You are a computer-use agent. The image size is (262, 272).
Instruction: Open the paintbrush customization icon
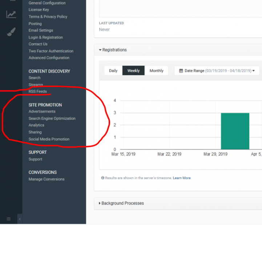click(11, 32)
